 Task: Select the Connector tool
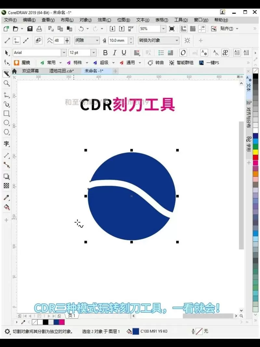pos(6,165)
